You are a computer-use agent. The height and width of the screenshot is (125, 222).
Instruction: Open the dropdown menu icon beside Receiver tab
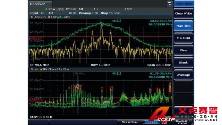pos(170,4)
